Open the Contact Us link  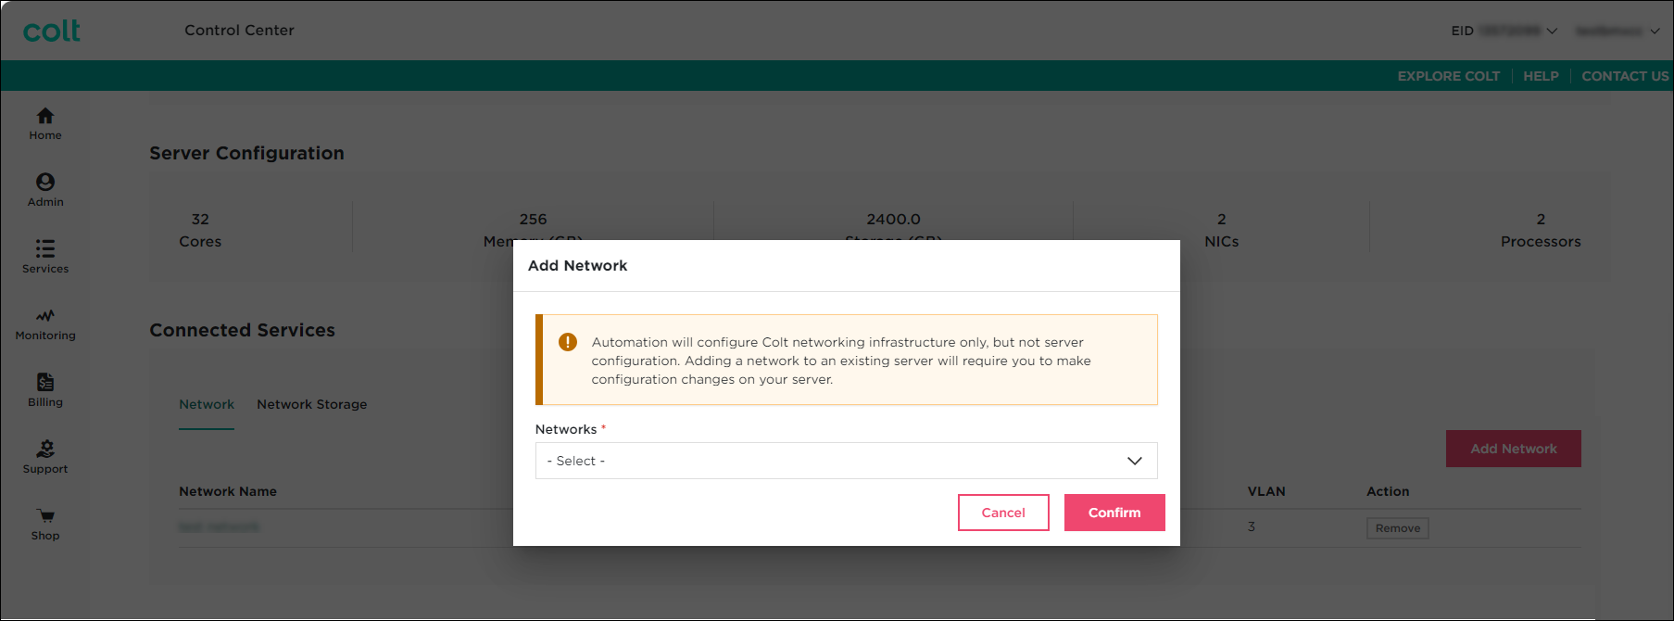1624,76
